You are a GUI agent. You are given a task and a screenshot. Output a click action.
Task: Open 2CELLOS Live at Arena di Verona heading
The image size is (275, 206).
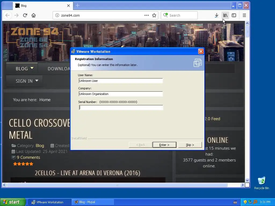click(87, 173)
